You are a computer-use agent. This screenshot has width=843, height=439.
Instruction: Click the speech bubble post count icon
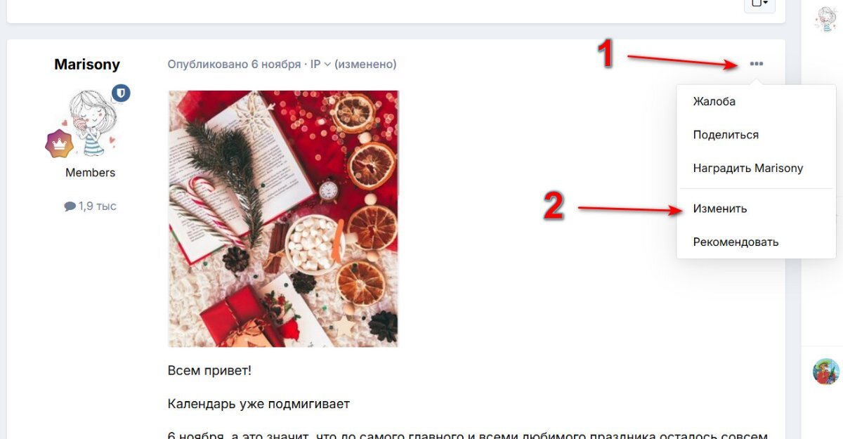coord(70,207)
